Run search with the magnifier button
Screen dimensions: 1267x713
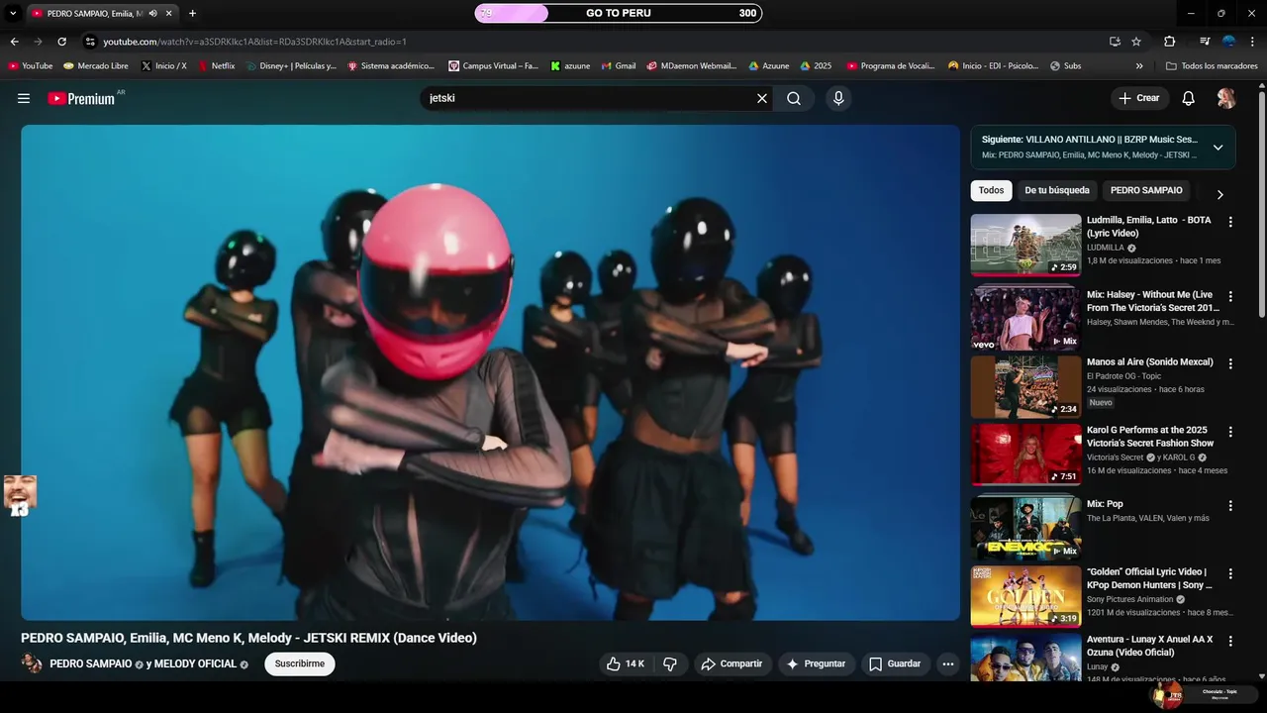794,98
